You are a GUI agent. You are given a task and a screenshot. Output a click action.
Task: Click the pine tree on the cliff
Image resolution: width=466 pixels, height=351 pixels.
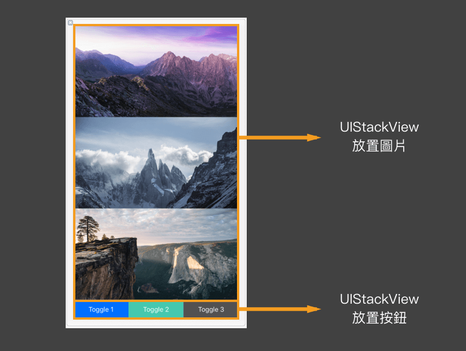[88, 228]
